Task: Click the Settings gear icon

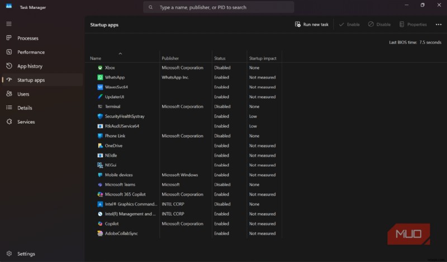Action: (x=9, y=254)
